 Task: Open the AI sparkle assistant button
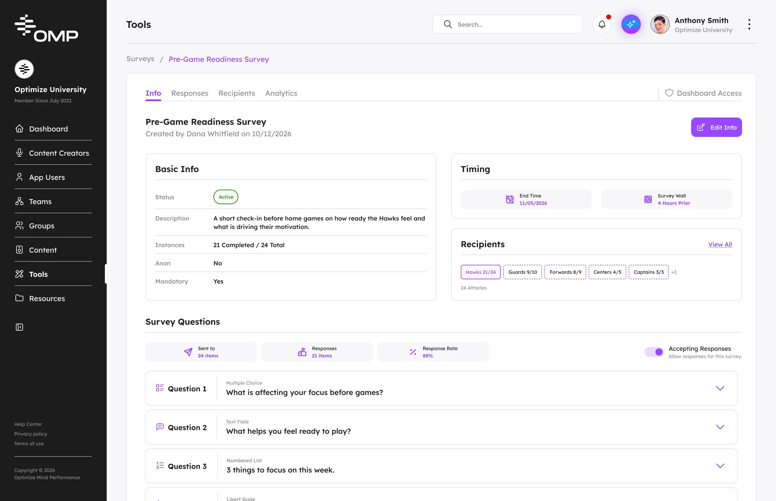(x=630, y=25)
